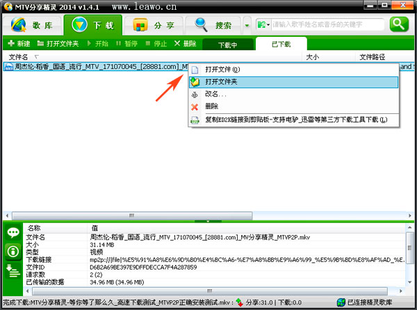Select the 31.14 MB size value
The image size is (417, 310).
point(102,245)
